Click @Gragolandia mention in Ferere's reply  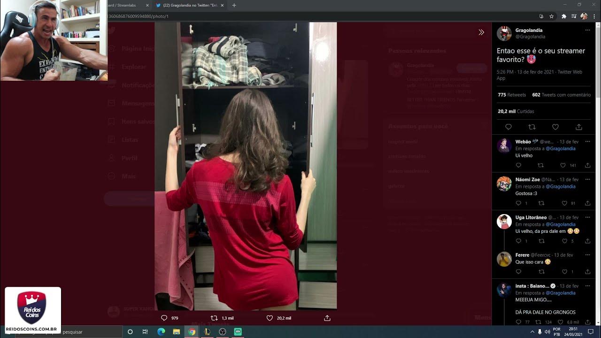click(560, 262)
